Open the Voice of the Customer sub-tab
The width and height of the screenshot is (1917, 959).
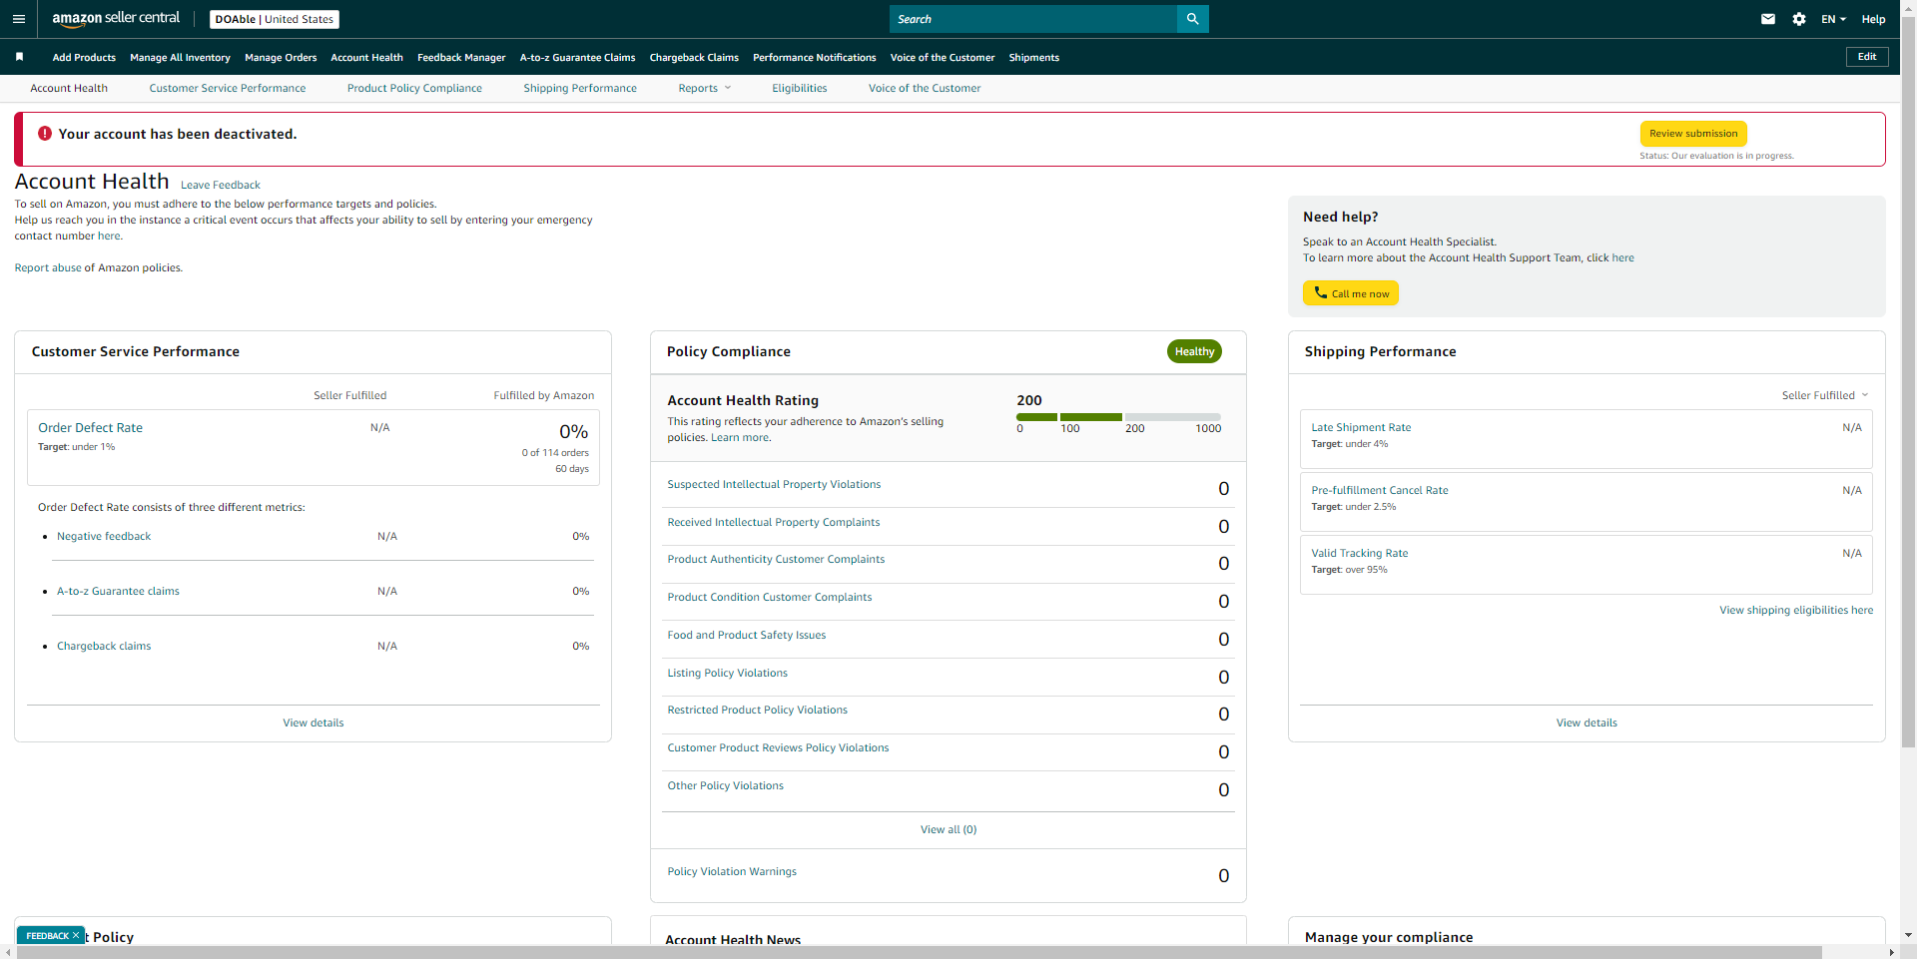click(925, 88)
